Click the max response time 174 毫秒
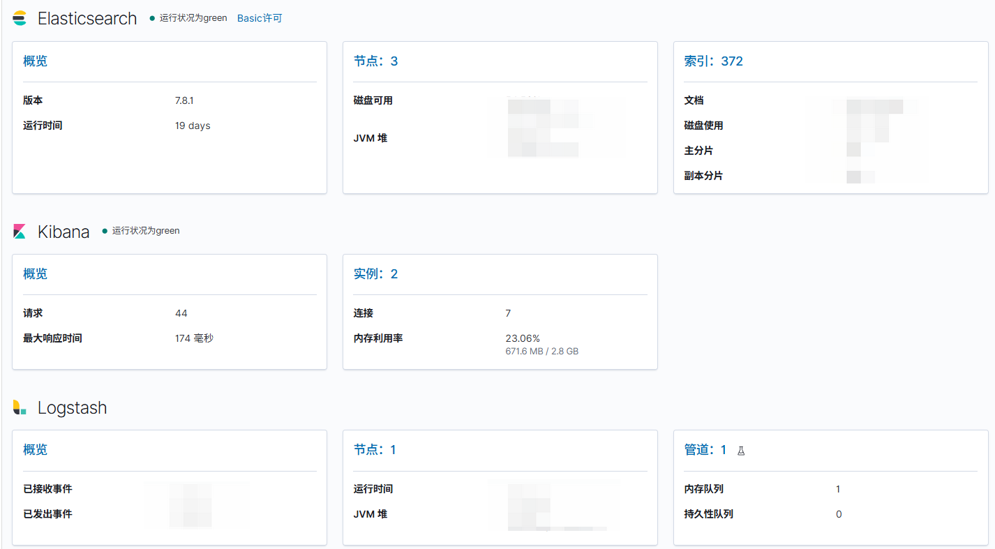 click(x=194, y=338)
